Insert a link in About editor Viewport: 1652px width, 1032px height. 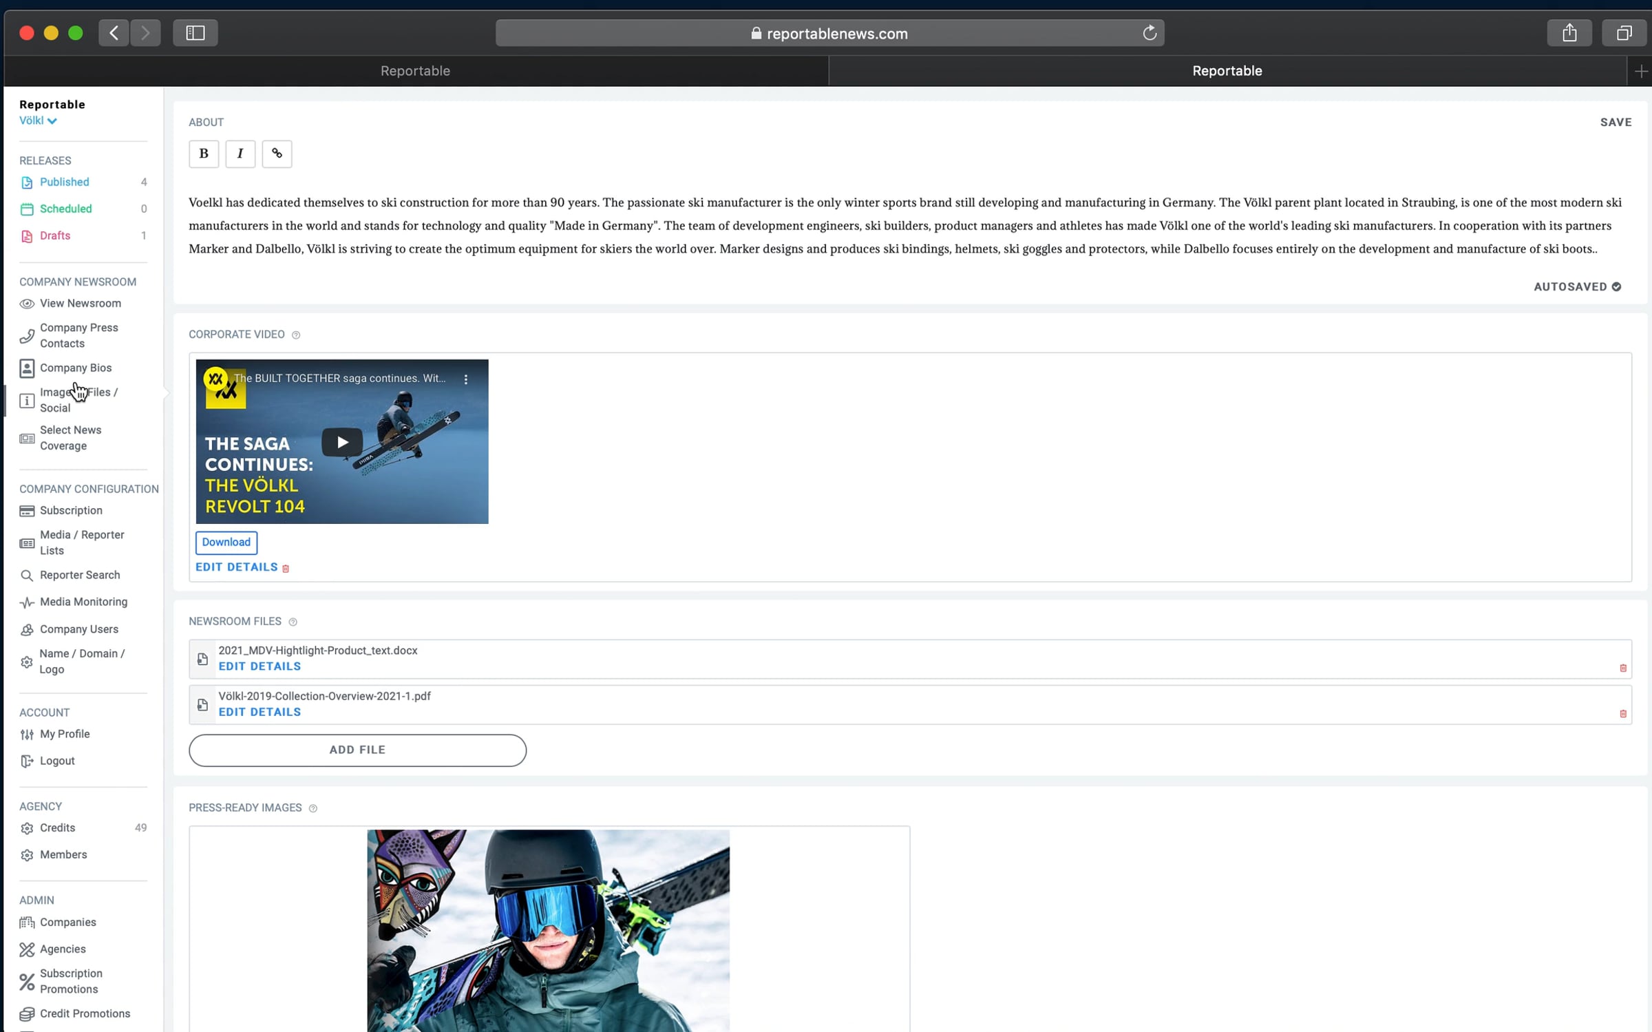pos(277,154)
